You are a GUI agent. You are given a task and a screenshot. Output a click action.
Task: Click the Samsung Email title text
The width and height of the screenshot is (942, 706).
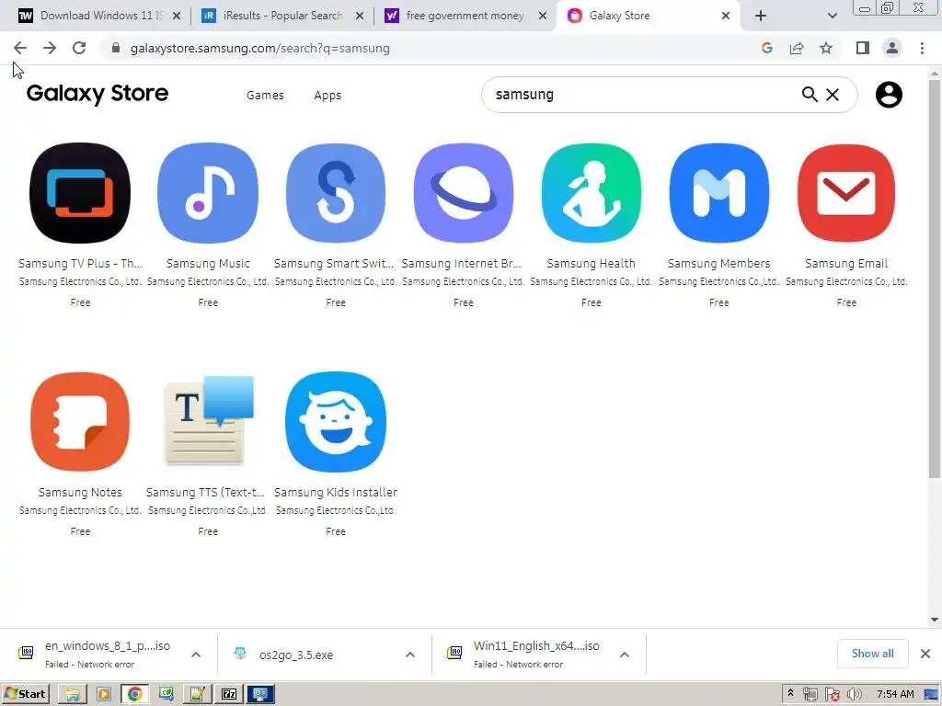tap(846, 264)
